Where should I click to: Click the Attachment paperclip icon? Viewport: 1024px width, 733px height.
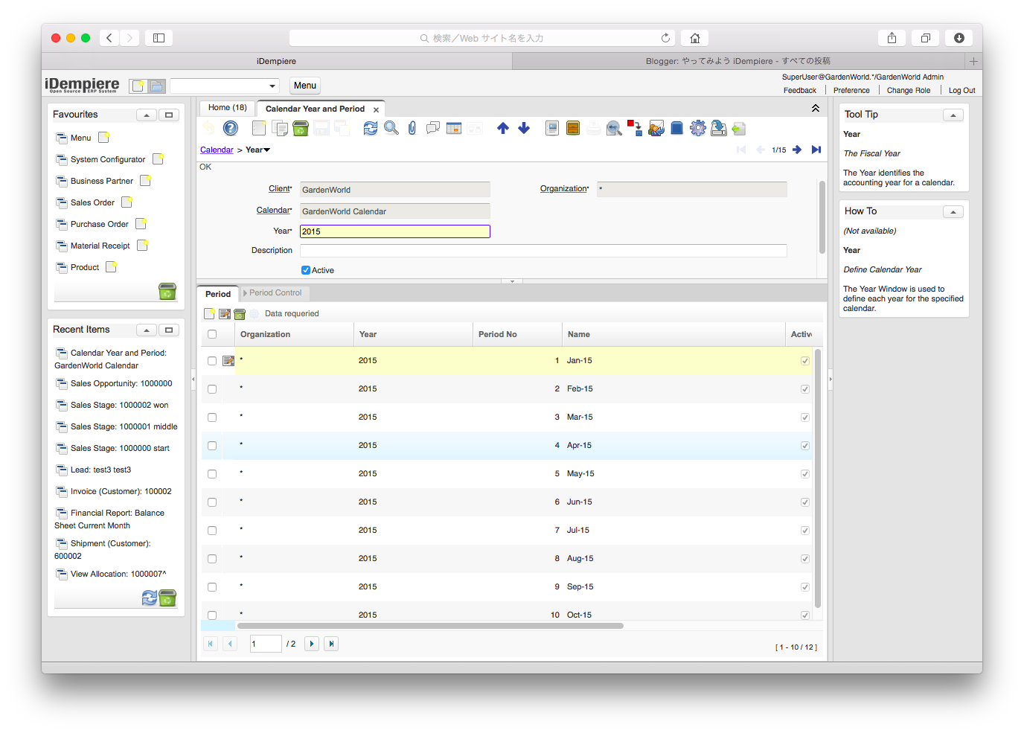[412, 128]
